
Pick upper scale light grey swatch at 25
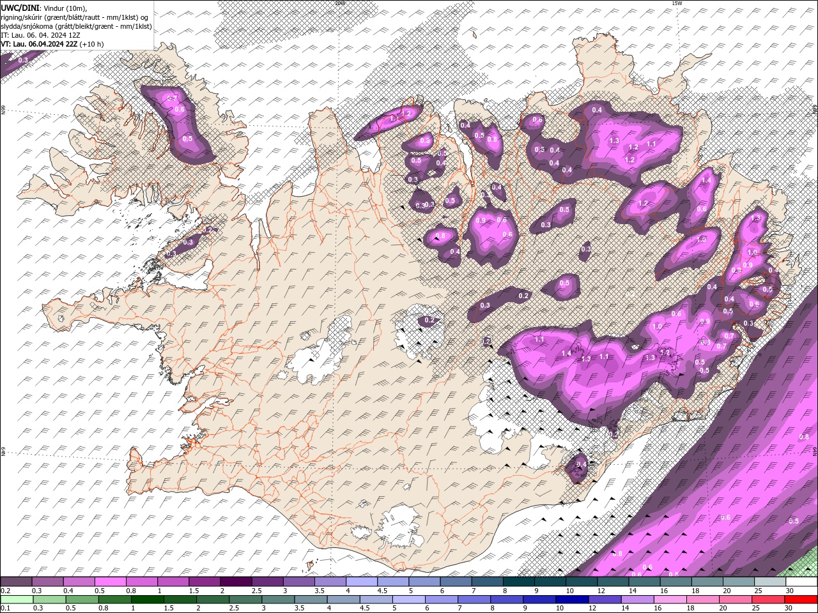pyautogui.click(x=769, y=582)
